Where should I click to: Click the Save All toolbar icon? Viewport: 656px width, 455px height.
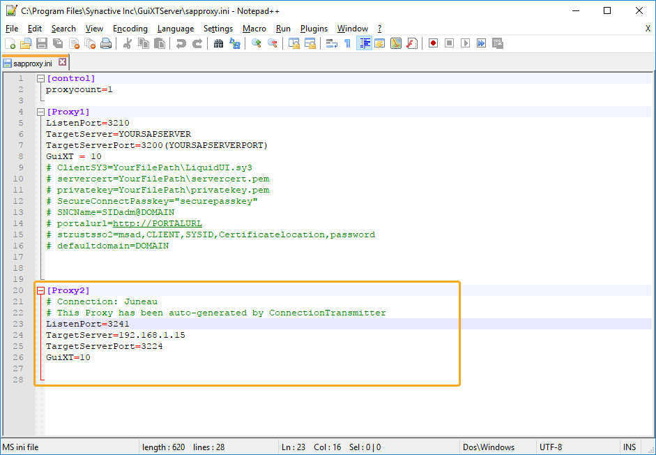58,43
